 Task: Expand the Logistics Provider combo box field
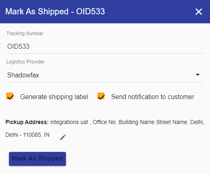tap(105, 75)
